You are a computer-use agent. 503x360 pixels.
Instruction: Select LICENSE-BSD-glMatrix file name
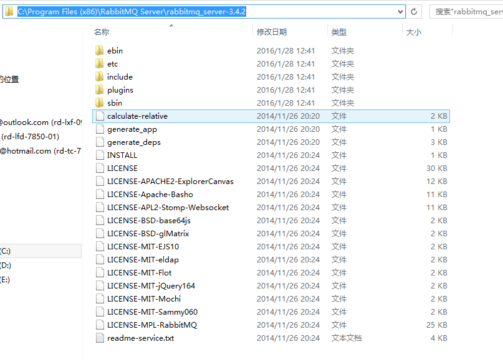tap(148, 234)
